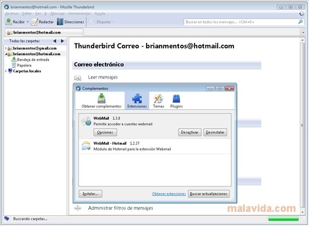The width and height of the screenshot is (309, 226).
Task: Expand the brianmentos@gmail.com account tree
Action: 6,48
